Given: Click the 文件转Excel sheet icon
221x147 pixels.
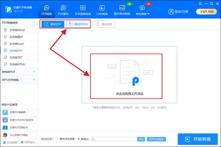Looking at the screenshot, I should pos(6,43).
